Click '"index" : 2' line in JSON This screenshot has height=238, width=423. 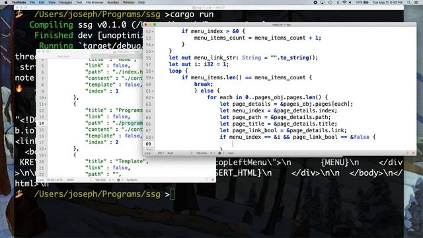point(102,142)
